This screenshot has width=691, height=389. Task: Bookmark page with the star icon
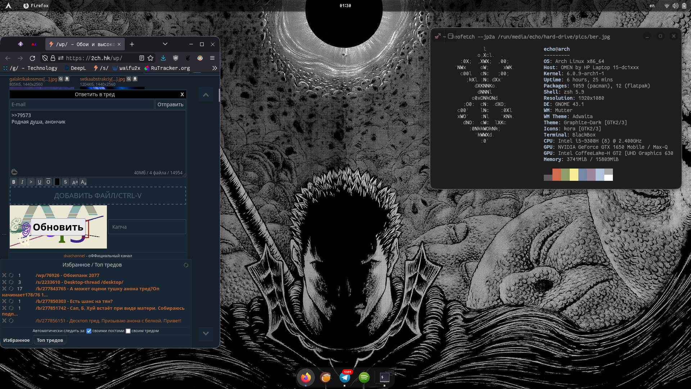pyautogui.click(x=150, y=58)
